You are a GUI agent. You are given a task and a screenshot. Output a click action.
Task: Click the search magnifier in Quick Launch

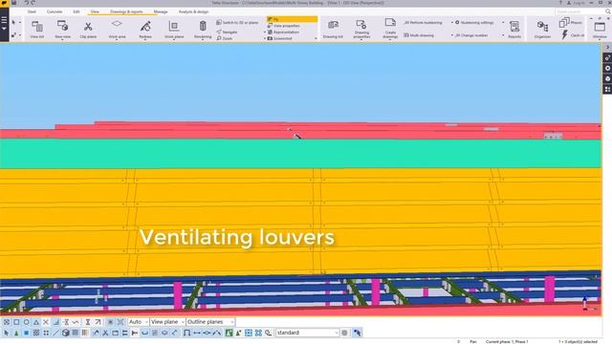pyautogui.click(x=608, y=11)
